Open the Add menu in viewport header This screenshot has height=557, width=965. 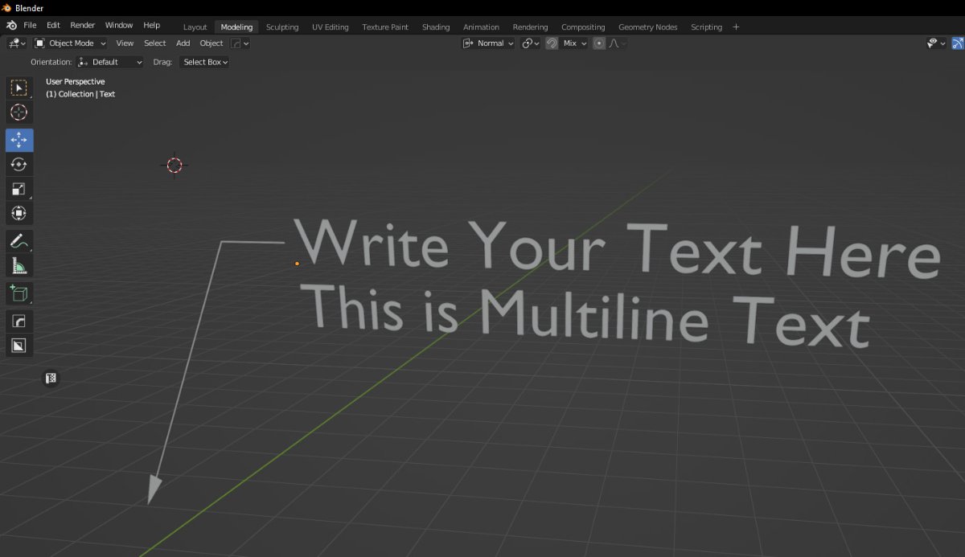(183, 43)
